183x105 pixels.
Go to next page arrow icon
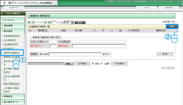pyautogui.click(x=46, y=22)
